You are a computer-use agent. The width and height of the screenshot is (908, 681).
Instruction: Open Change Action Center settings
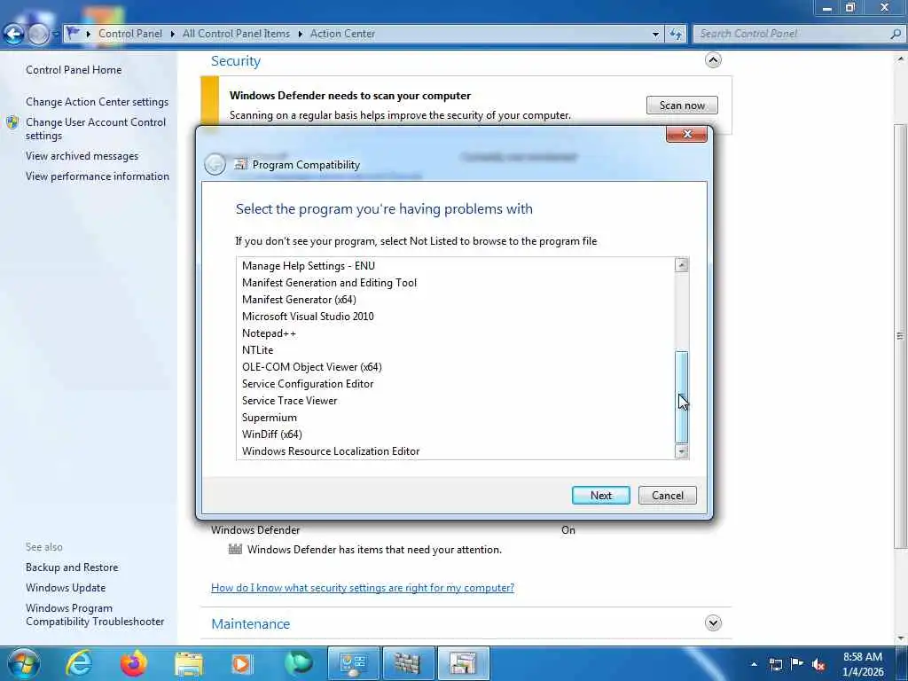(98, 102)
